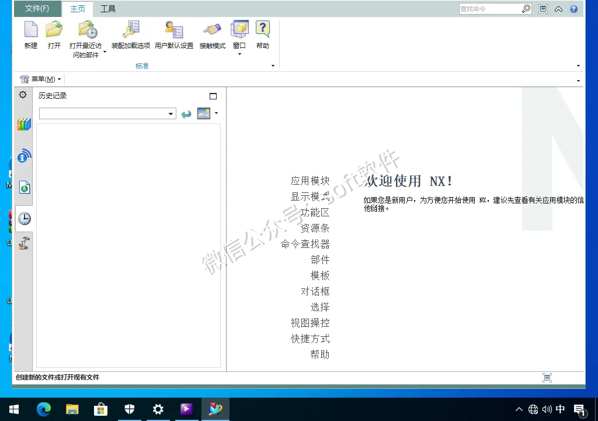Open the 应用模块 welcome topic
Screen dimensions: 598x421
click(x=310, y=181)
